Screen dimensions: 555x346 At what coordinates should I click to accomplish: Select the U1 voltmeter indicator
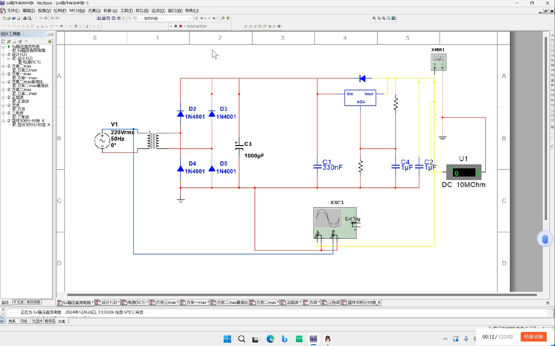pyautogui.click(x=464, y=172)
